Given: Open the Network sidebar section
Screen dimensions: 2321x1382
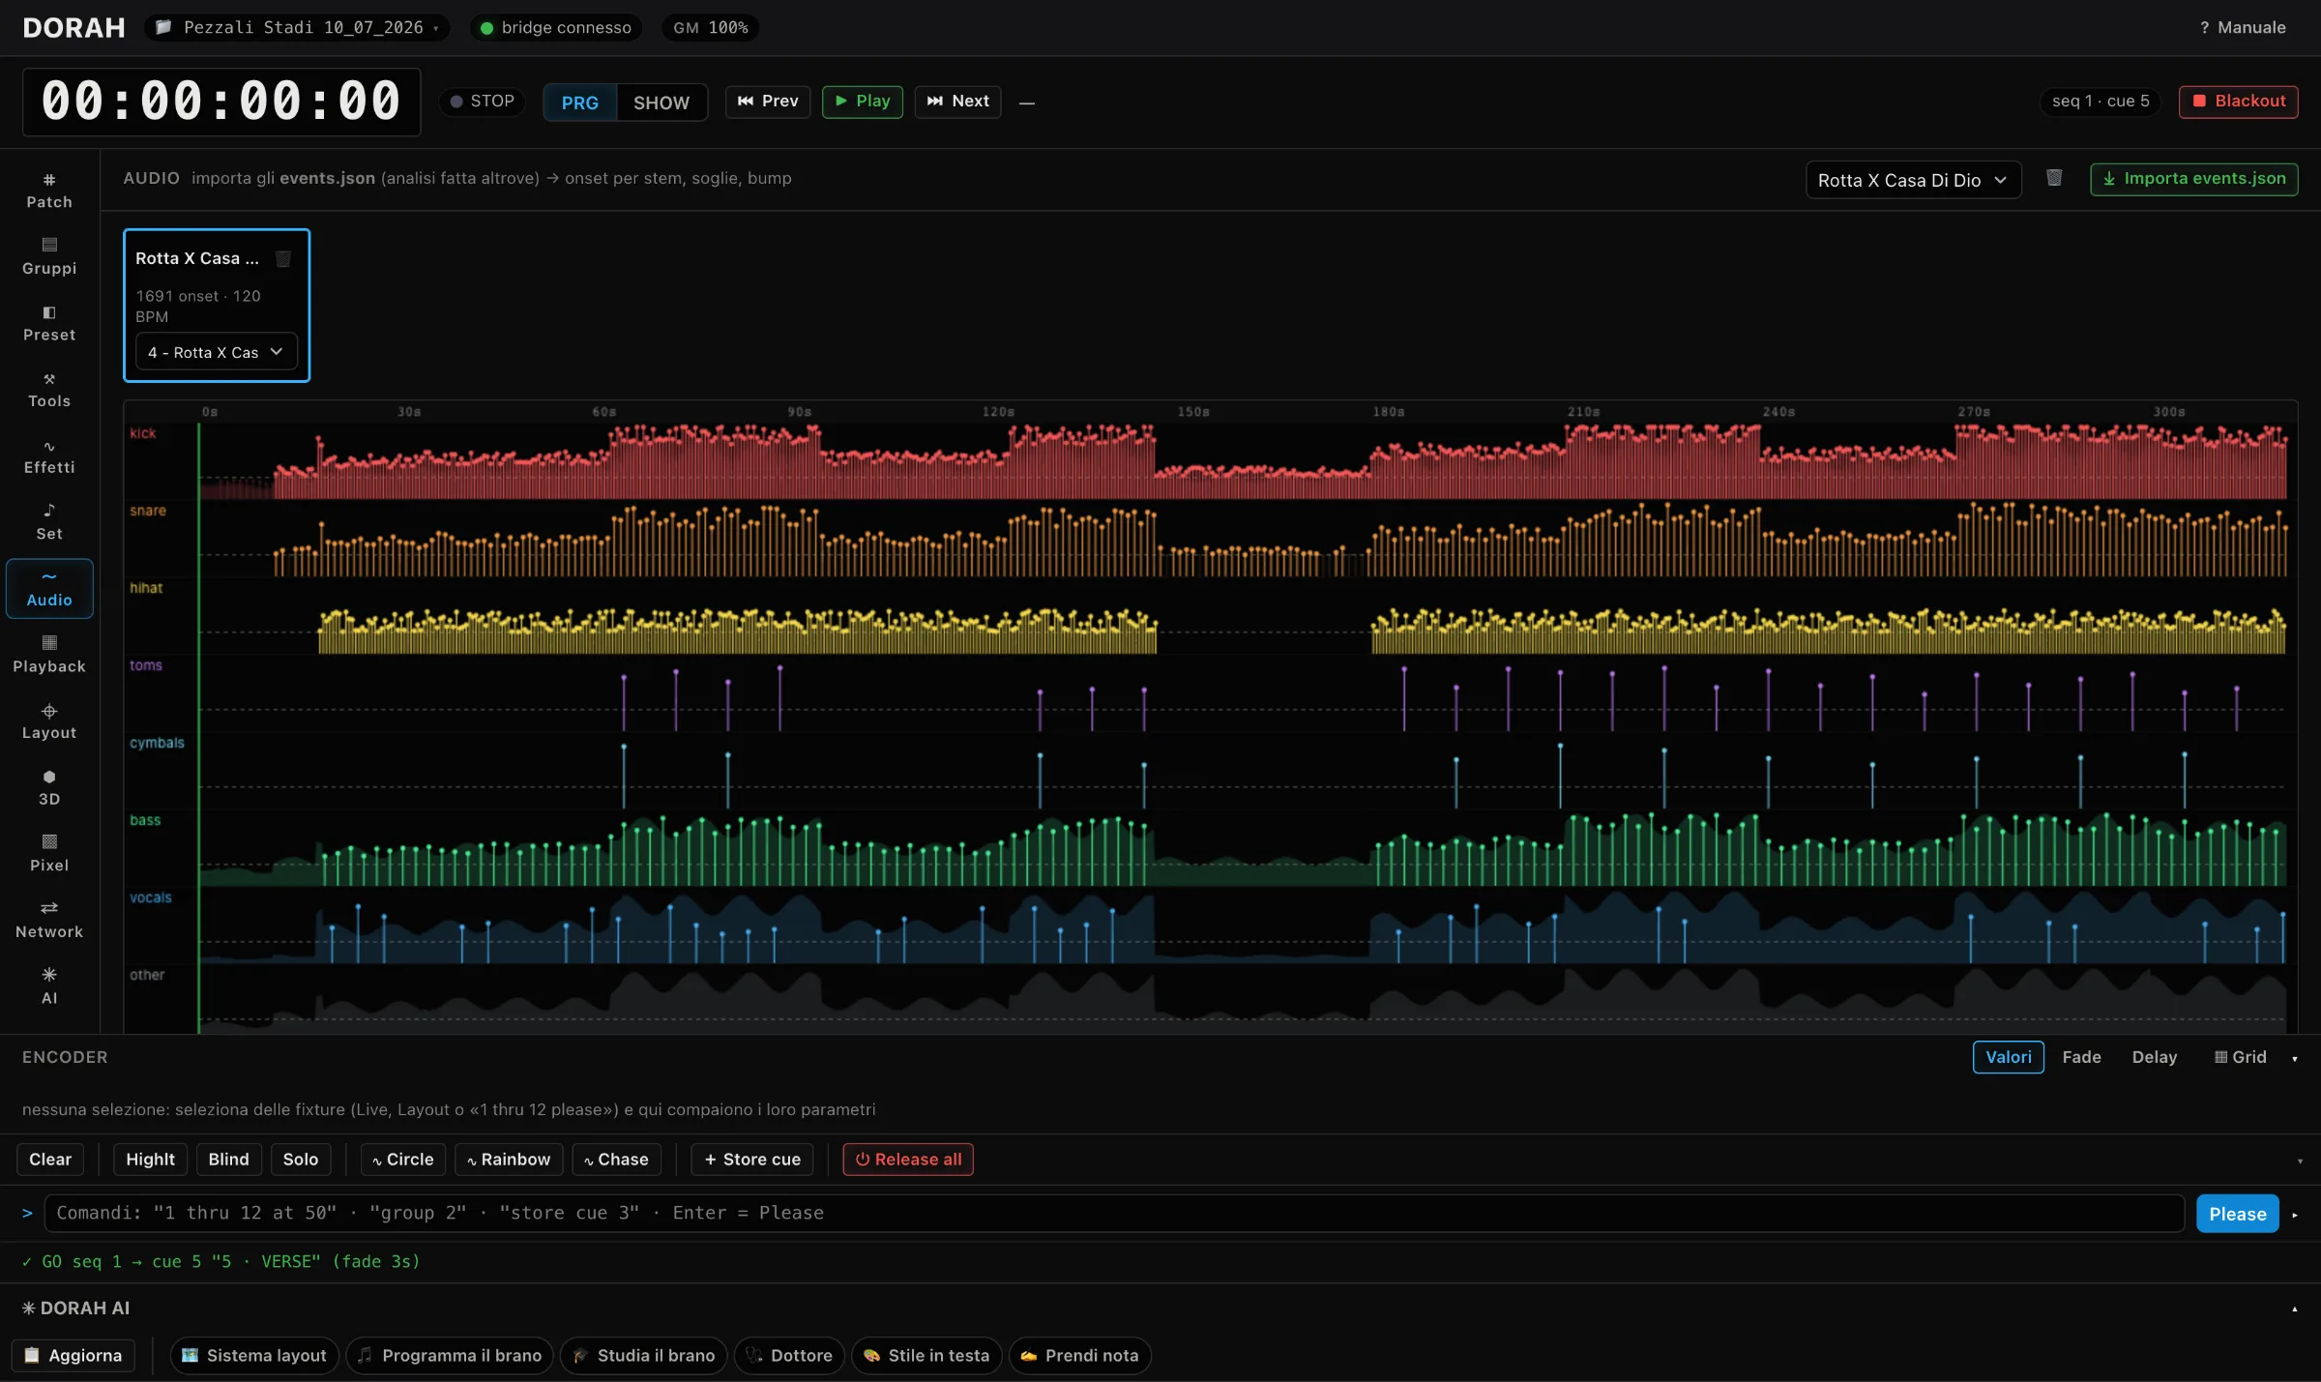Looking at the screenshot, I should pyautogui.click(x=49, y=921).
